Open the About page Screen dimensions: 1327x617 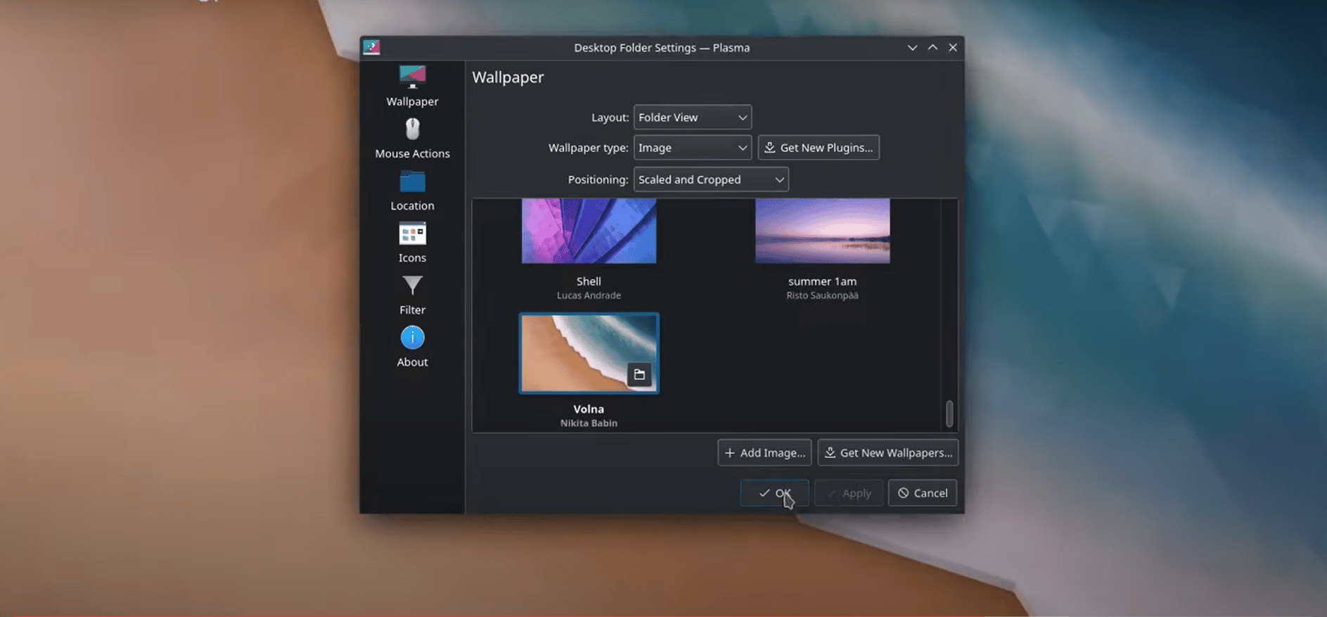(412, 346)
